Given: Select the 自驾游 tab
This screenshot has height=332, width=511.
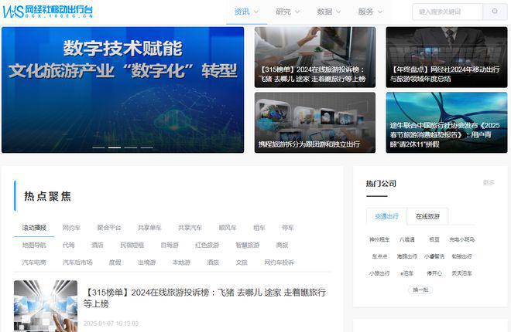Looking at the screenshot, I should [170, 245].
